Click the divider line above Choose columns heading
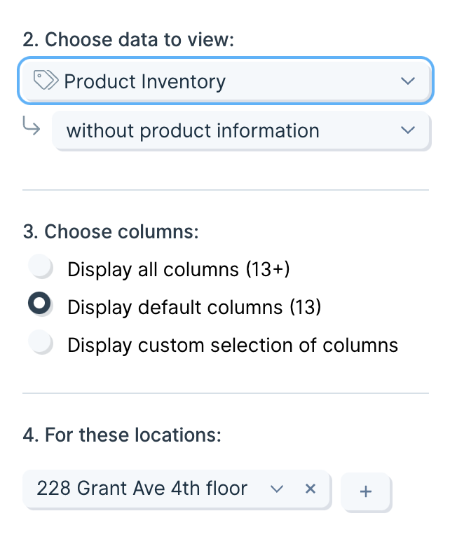The image size is (450, 558). pyautogui.click(x=226, y=190)
